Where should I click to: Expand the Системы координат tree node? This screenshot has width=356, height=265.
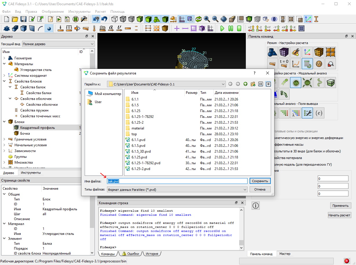pos(4,76)
